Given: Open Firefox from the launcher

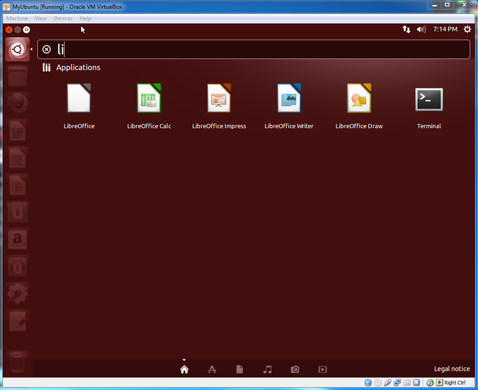Looking at the screenshot, I should coord(17,104).
